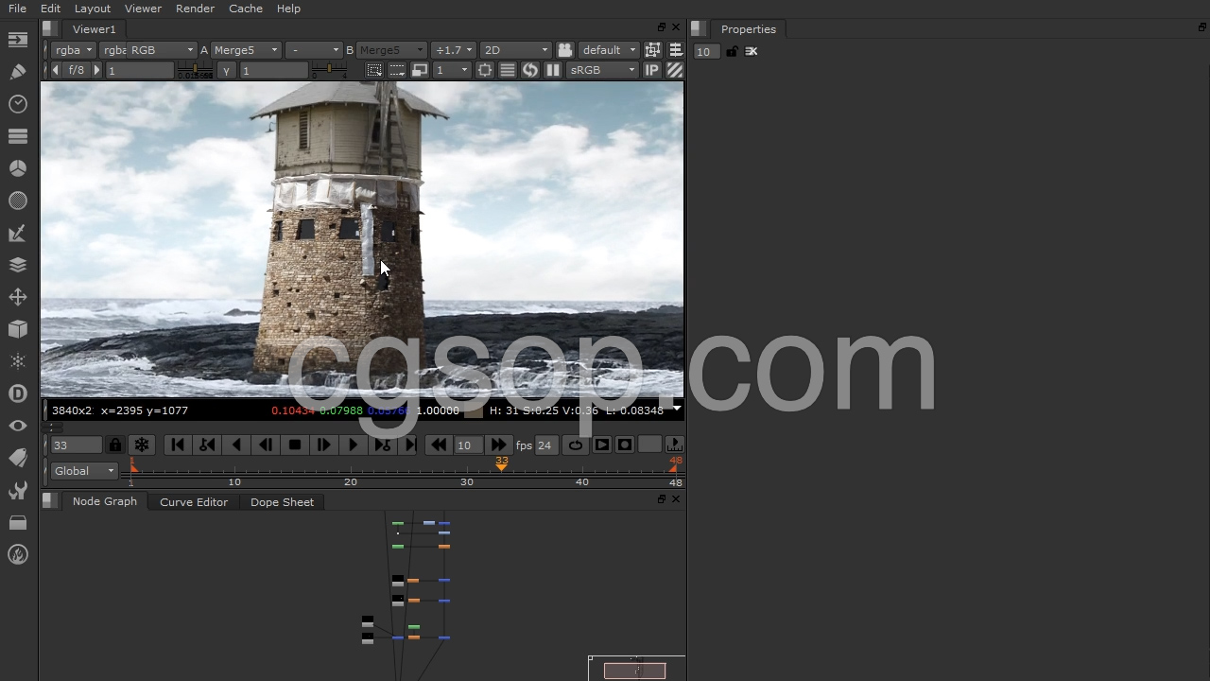The width and height of the screenshot is (1210, 681).
Task: Open the ToolSets wrench menu
Action: tap(18, 490)
